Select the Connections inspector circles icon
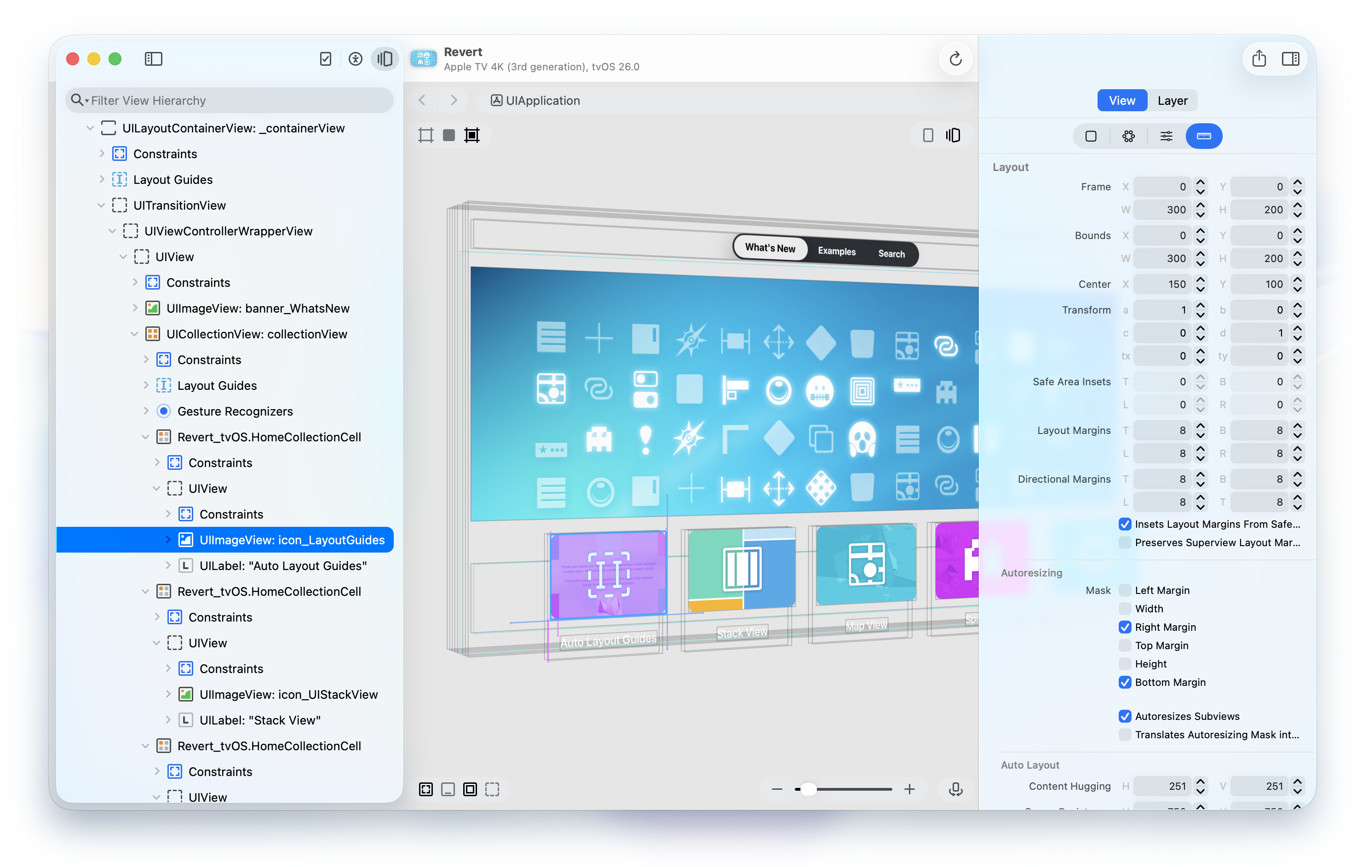The width and height of the screenshot is (1368, 867). (1128, 136)
